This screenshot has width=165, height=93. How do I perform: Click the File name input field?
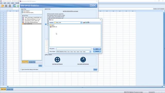[x=74, y=49]
